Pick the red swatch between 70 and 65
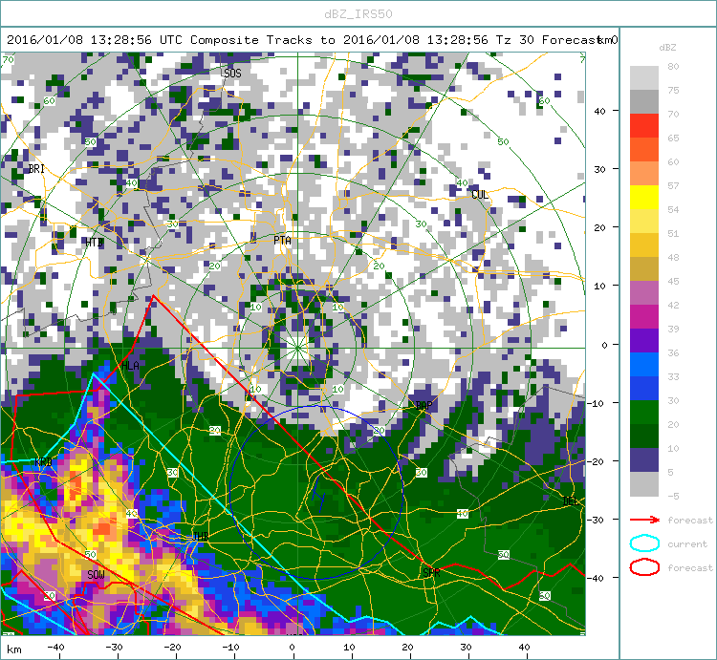The height and width of the screenshot is (660, 717). tap(643, 126)
